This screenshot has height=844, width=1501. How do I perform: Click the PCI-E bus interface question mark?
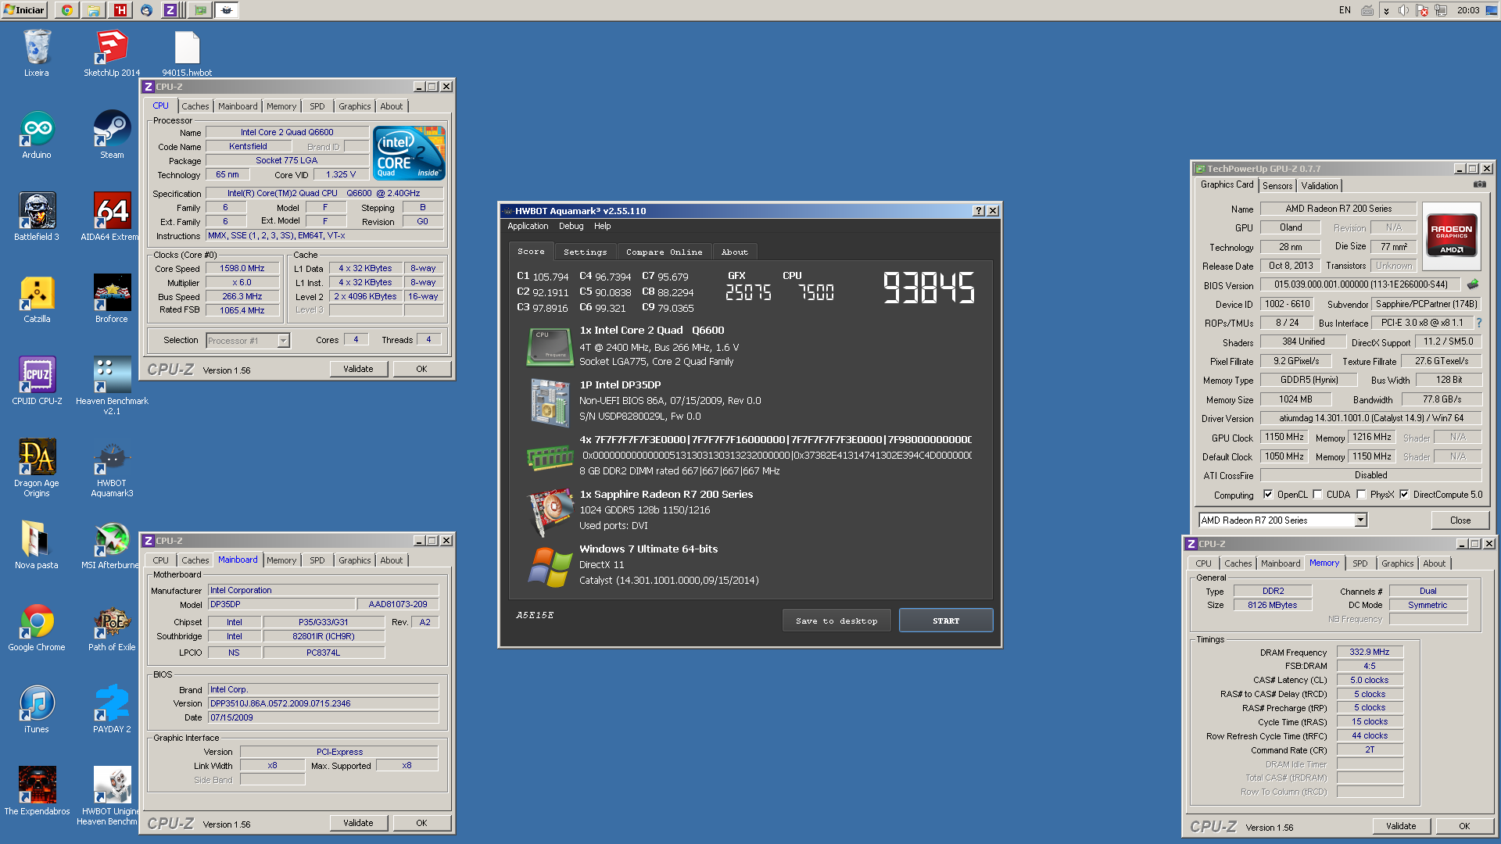[1478, 323]
